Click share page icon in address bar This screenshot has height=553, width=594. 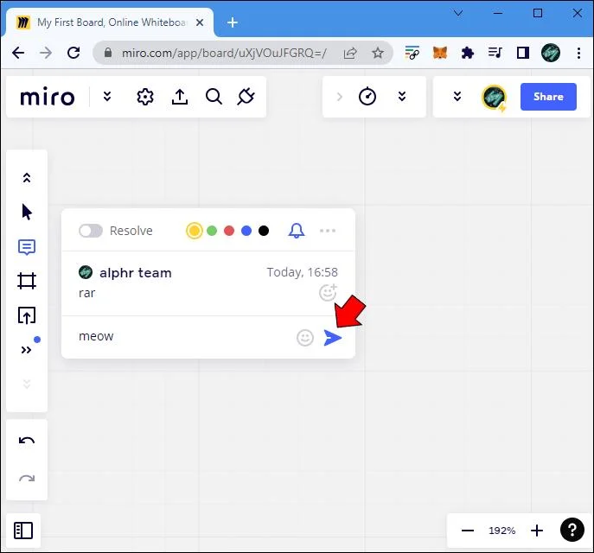pyautogui.click(x=350, y=53)
